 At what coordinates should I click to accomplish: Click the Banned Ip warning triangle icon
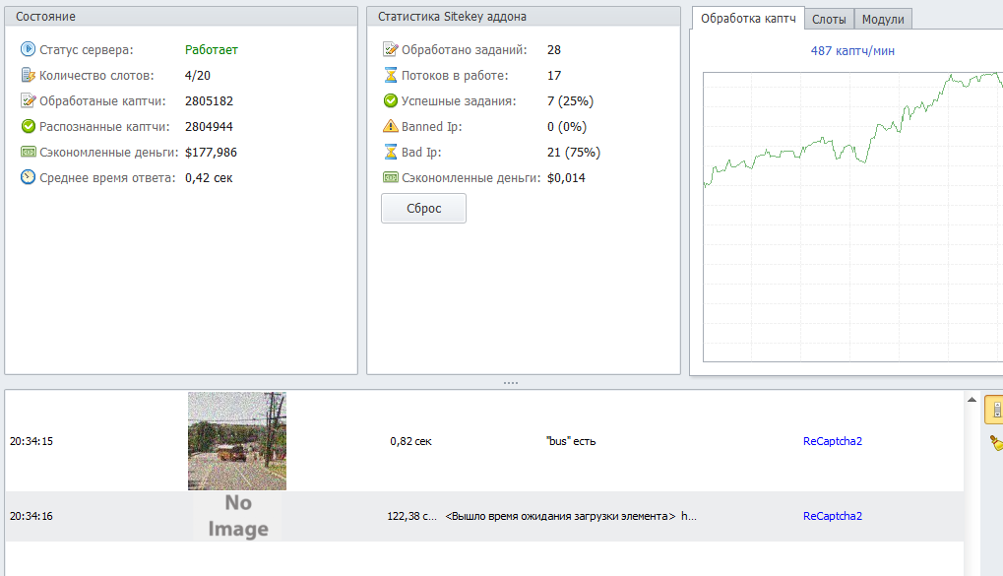390,126
